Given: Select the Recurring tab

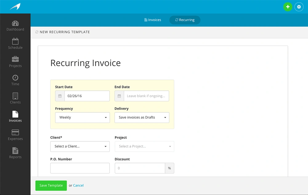Looking at the screenshot, I should (x=184, y=20).
